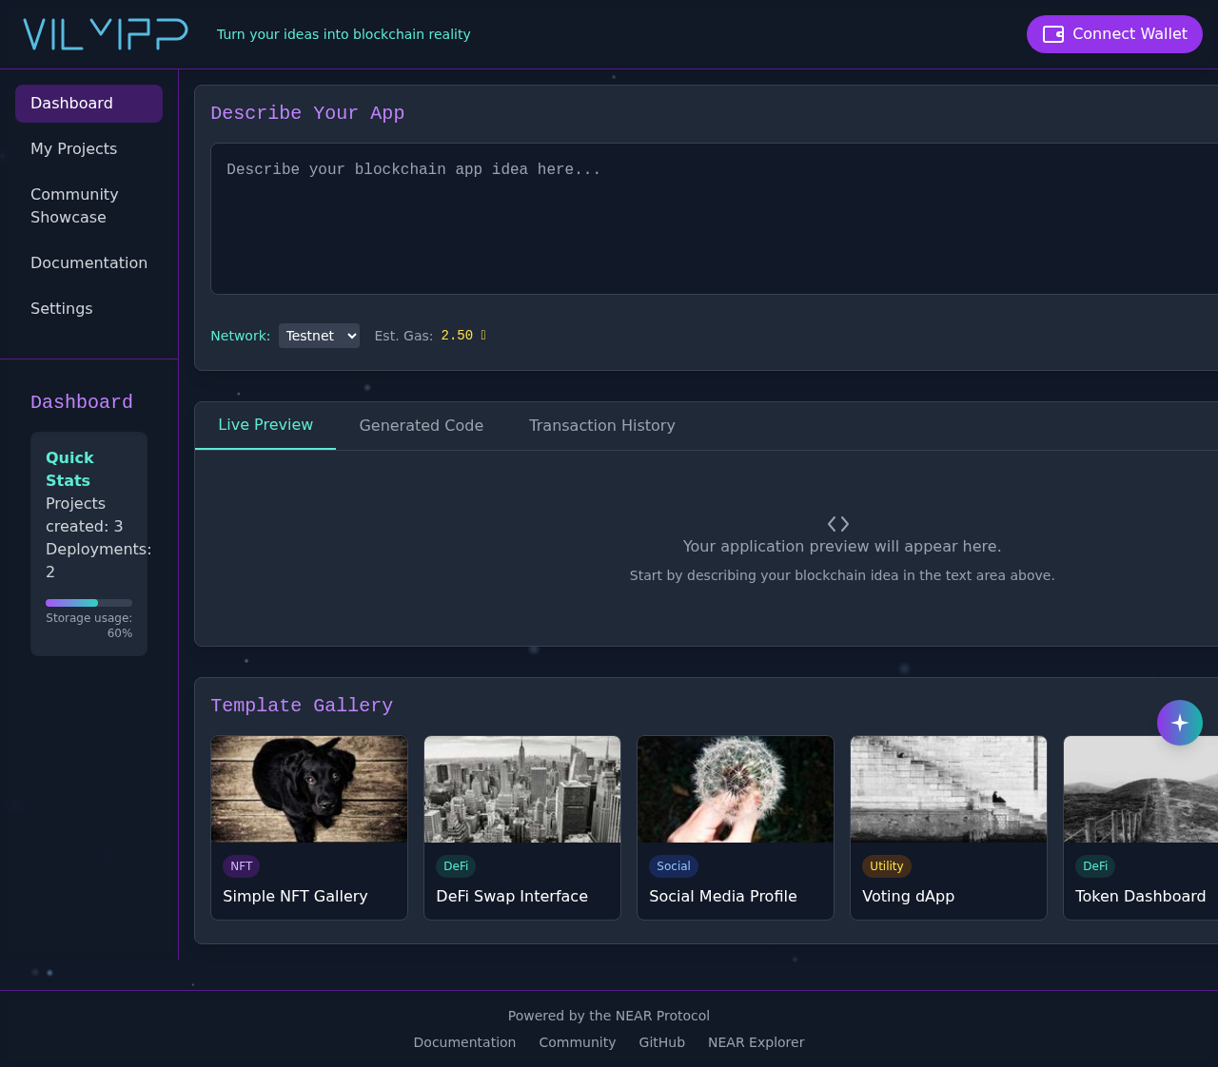Click the Utility badge on Voting dApp
The image size is (1218, 1067).
pyautogui.click(x=886, y=866)
